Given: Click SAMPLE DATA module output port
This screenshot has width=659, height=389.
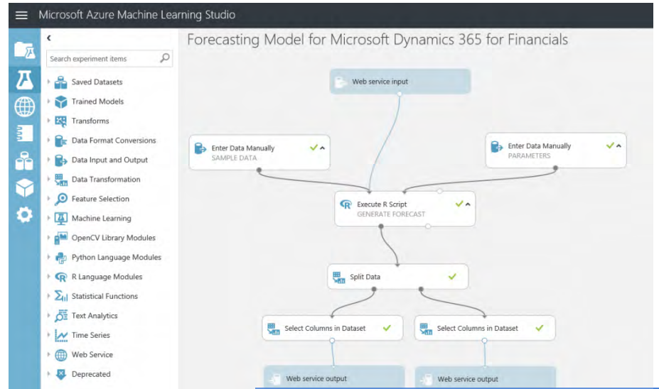Looking at the screenshot, I should point(259,170).
